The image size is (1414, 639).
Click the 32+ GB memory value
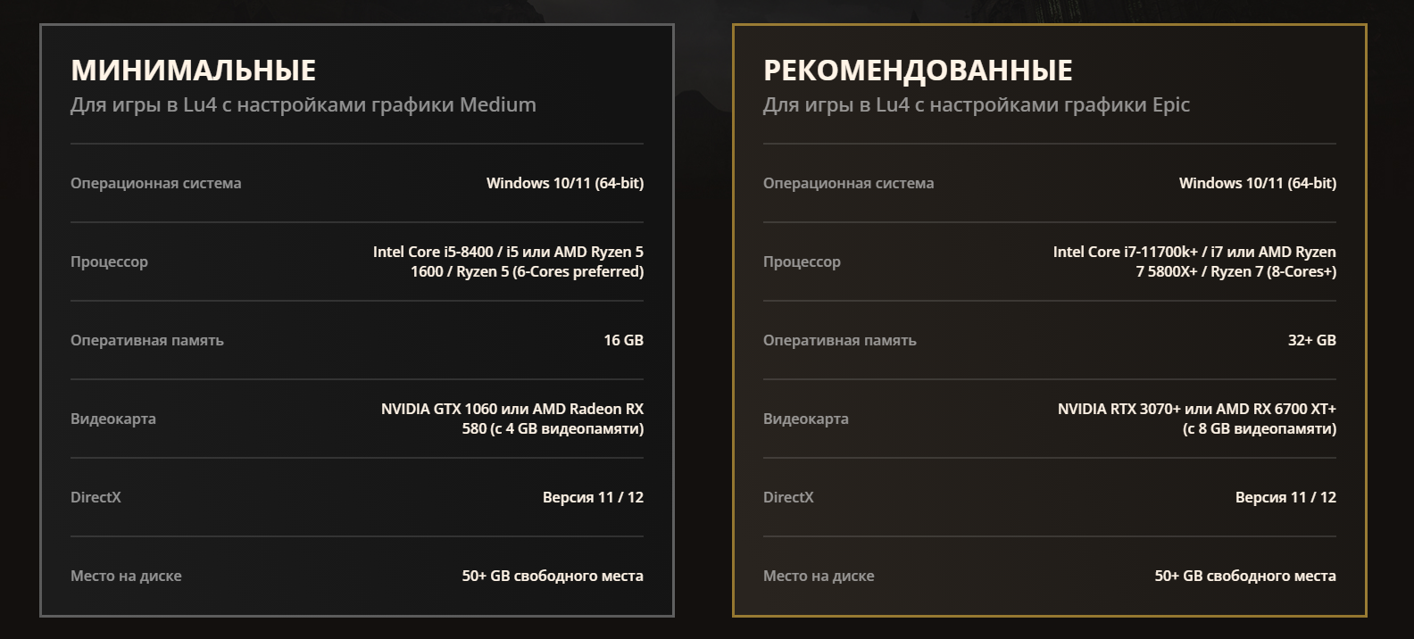1312,340
